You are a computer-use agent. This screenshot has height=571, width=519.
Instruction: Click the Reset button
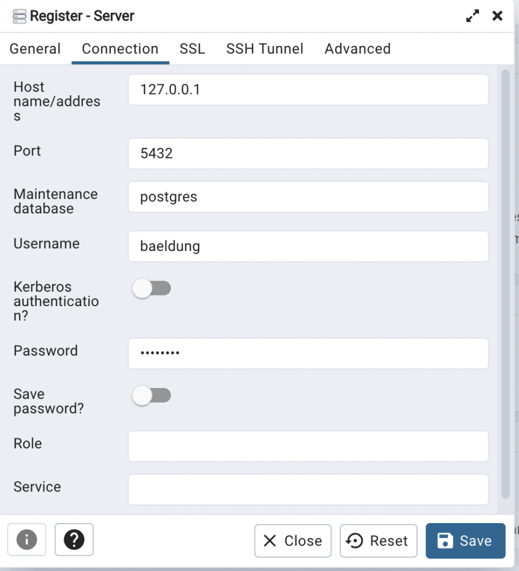coord(379,540)
